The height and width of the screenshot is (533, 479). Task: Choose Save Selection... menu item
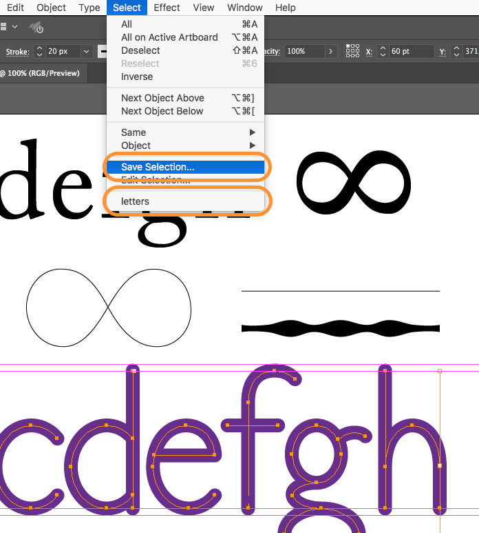point(186,167)
